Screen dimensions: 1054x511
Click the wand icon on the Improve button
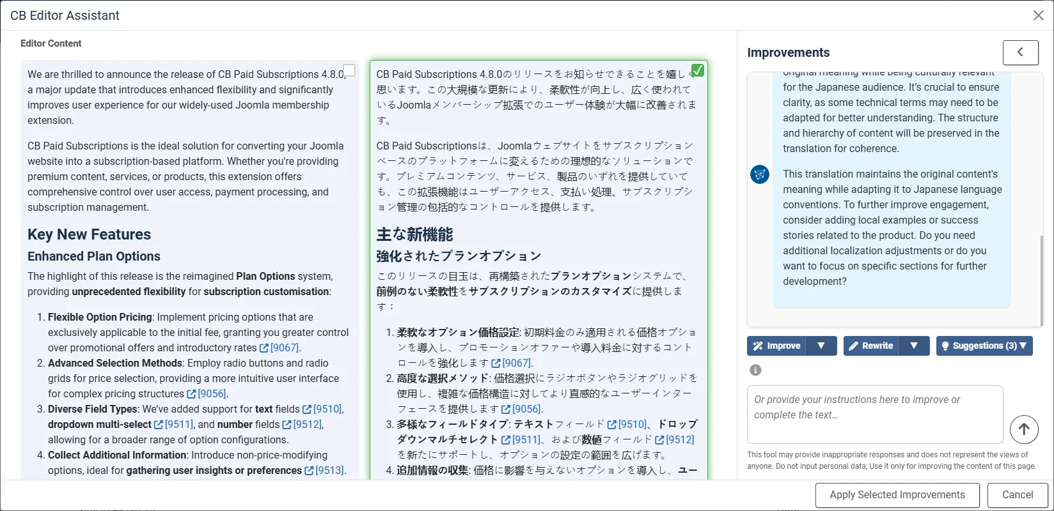tap(758, 346)
